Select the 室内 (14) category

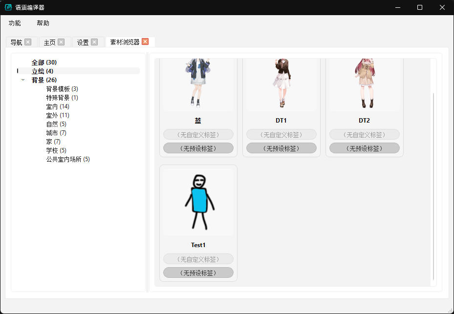[x=58, y=106]
